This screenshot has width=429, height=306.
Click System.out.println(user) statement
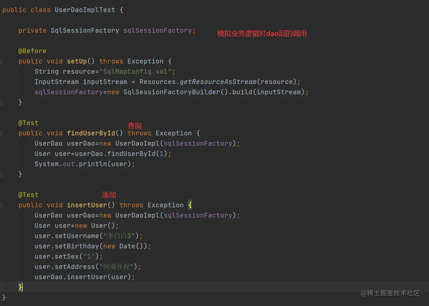[85, 164]
